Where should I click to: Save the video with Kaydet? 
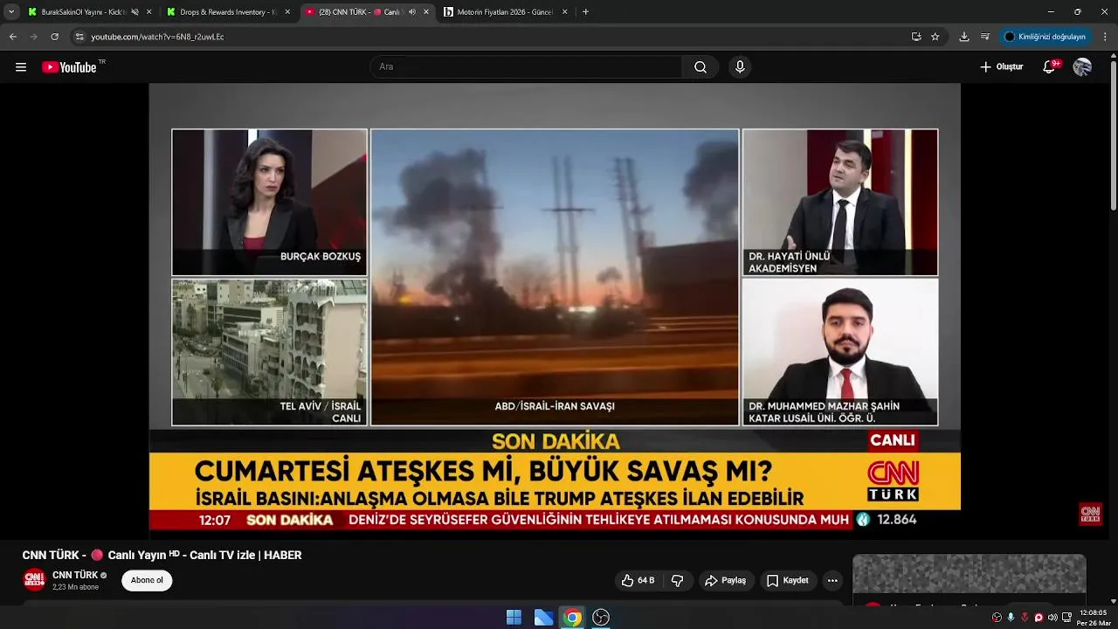click(788, 580)
